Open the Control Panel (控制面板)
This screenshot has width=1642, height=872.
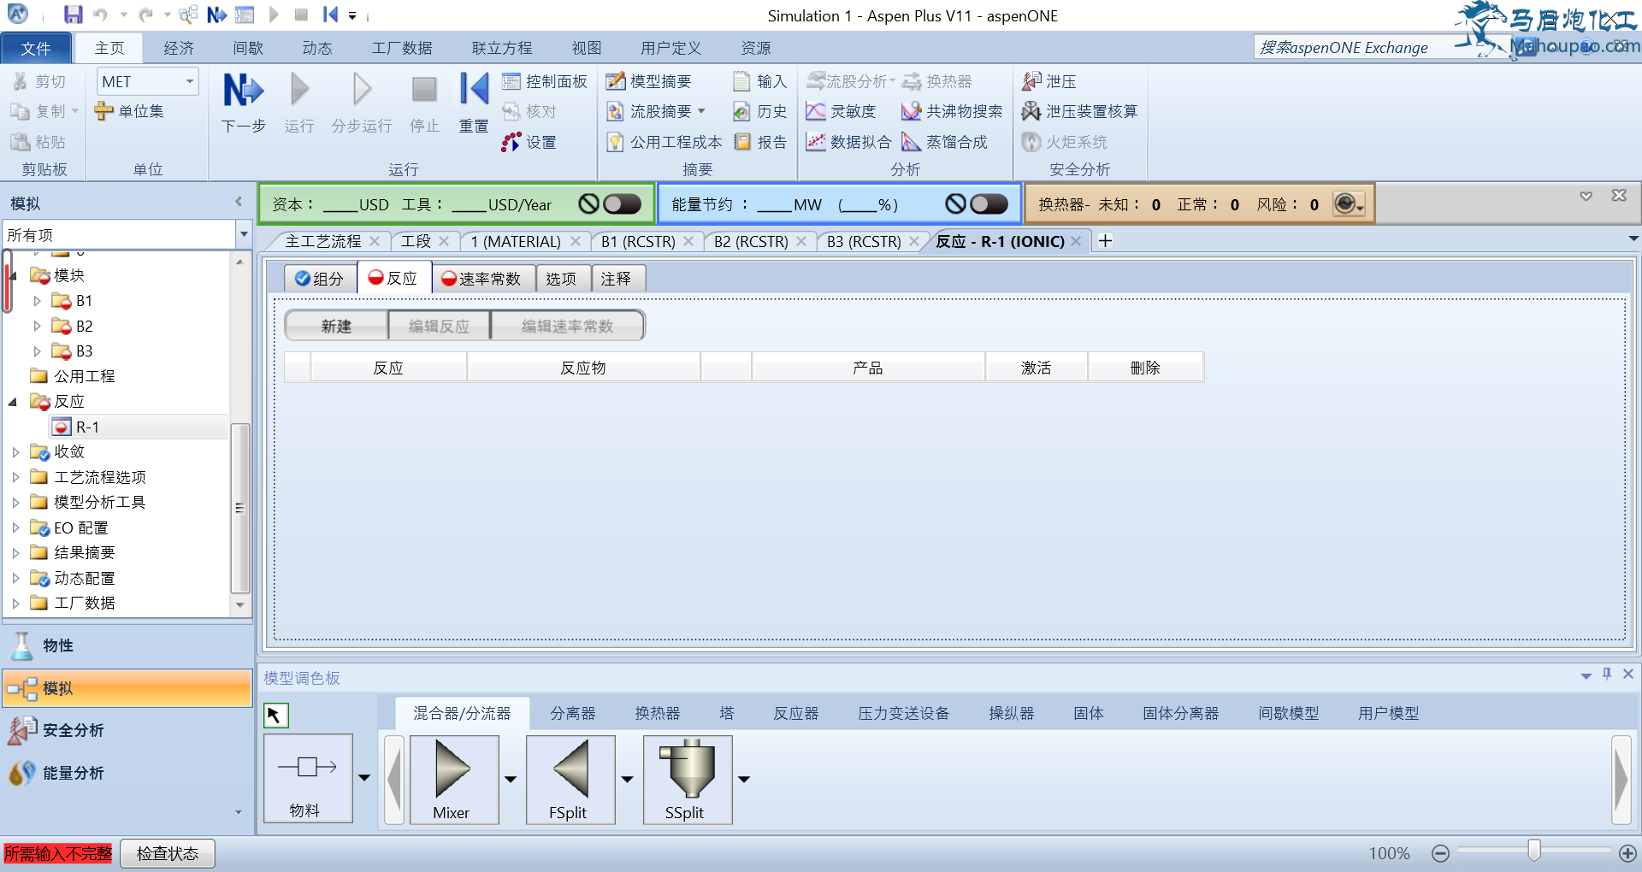545,81
